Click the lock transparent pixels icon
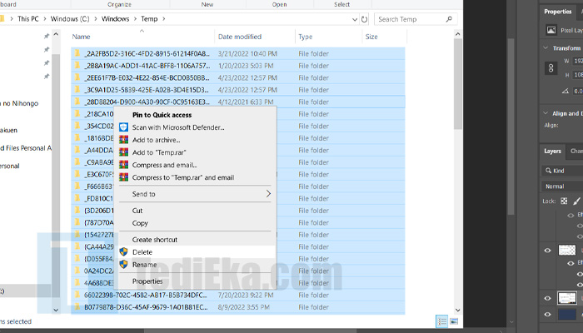Viewport: 583px width, 333px height. (564, 201)
